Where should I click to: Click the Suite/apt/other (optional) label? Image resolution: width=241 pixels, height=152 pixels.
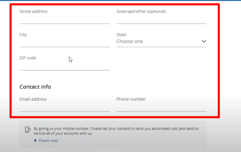pyautogui.click(x=141, y=12)
